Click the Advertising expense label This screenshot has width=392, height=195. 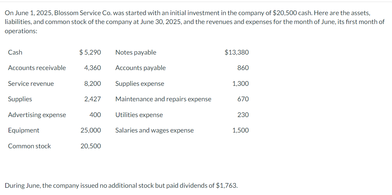pyautogui.click(x=37, y=115)
